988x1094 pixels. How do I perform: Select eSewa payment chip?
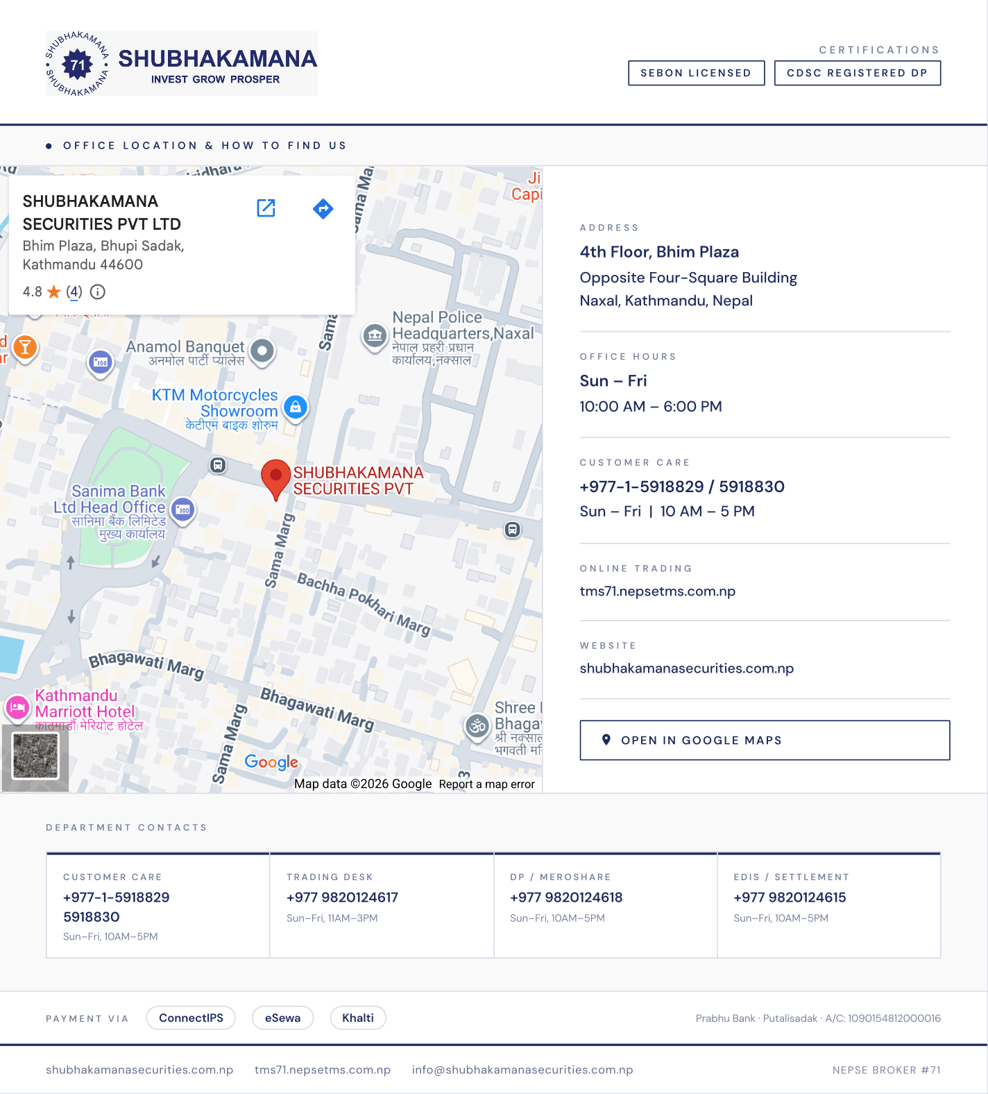point(282,1018)
